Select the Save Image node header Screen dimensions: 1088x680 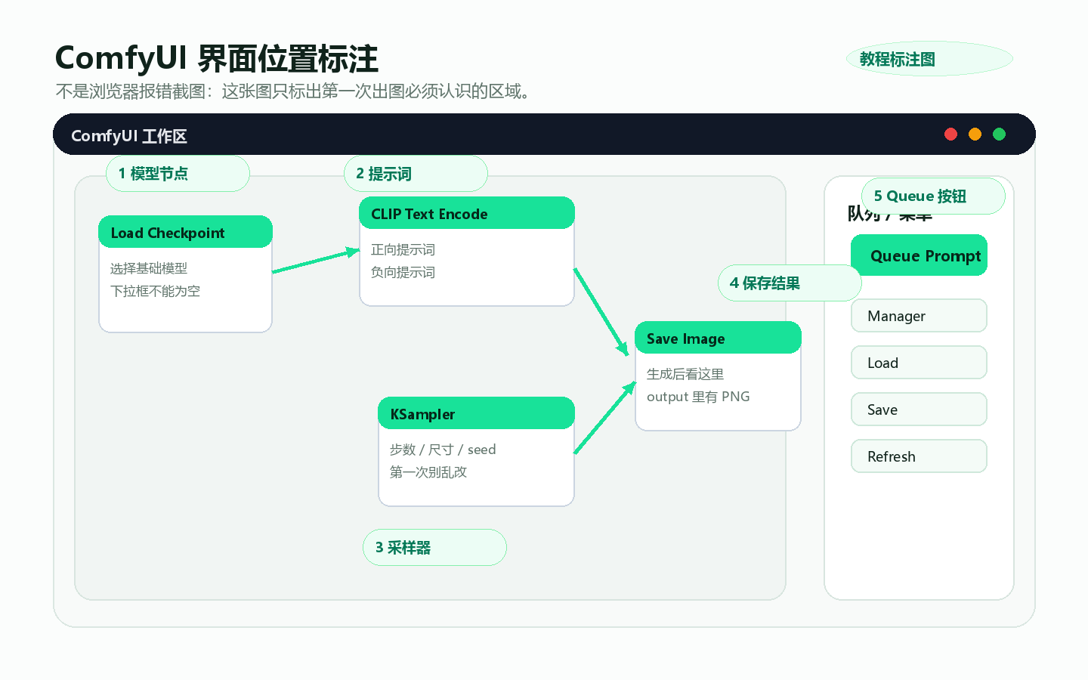[718, 338]
